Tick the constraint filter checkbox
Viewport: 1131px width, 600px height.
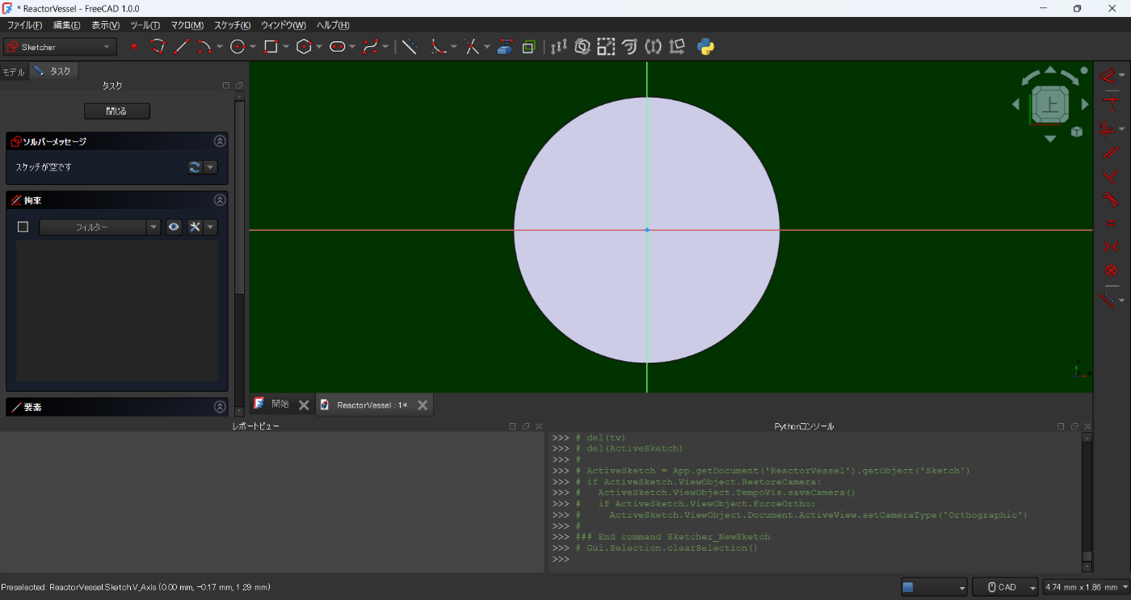(x=23, y=227)
